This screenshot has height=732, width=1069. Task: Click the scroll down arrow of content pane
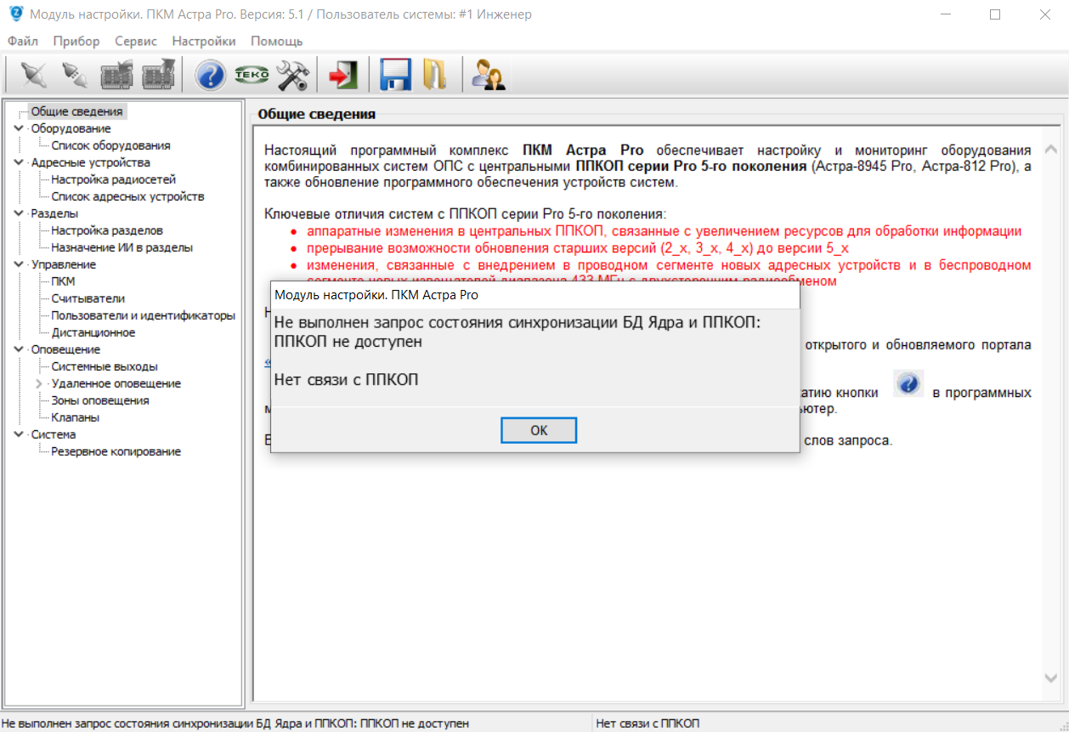click(1051, 678)
